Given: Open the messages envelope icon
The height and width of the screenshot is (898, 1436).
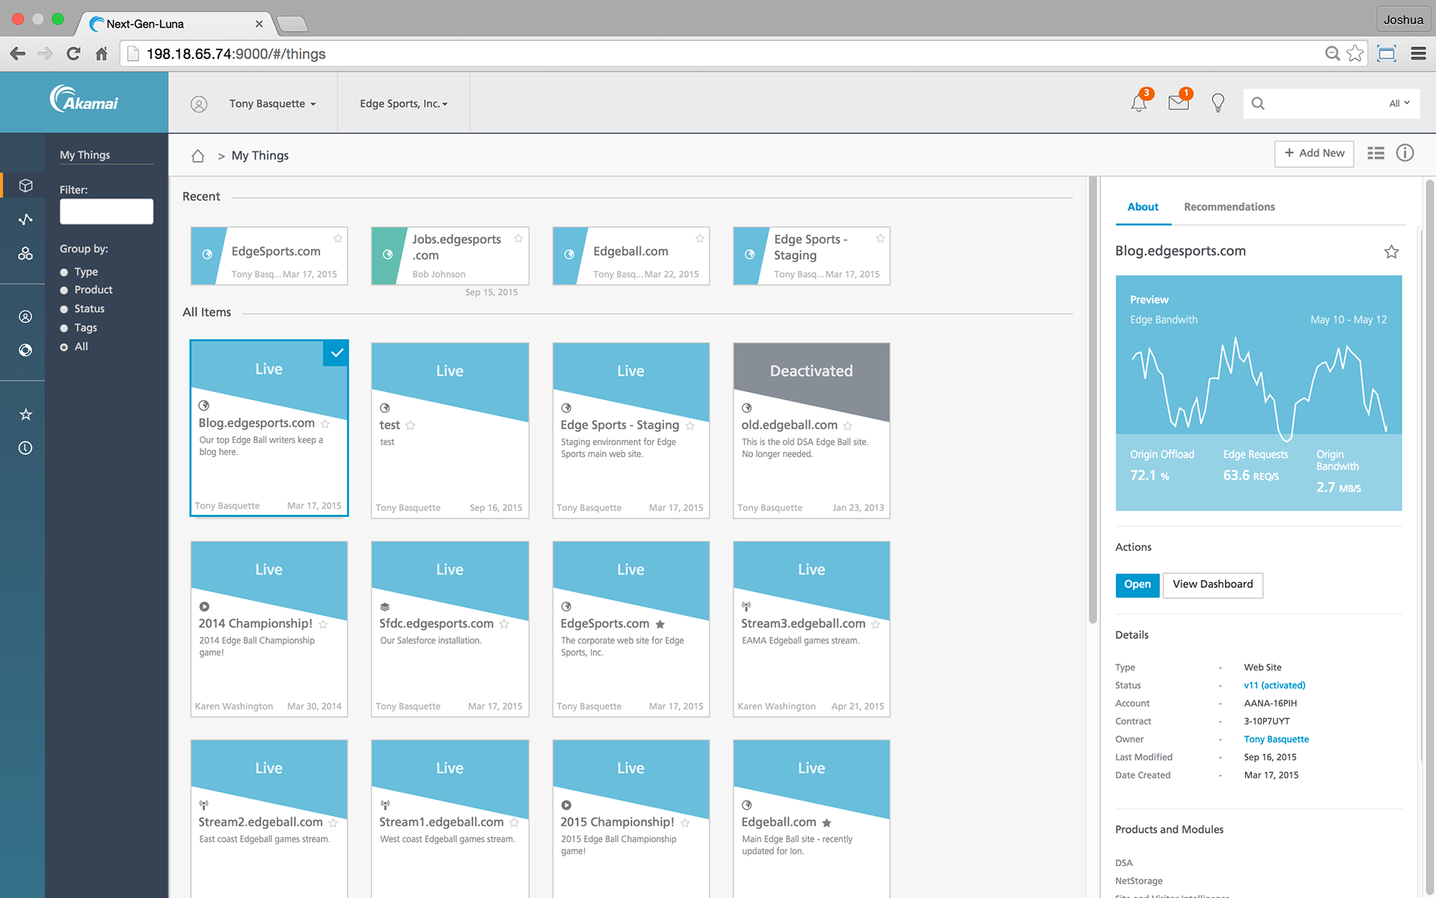Looking at the screenshot, I should click(x=1179, y=103).
